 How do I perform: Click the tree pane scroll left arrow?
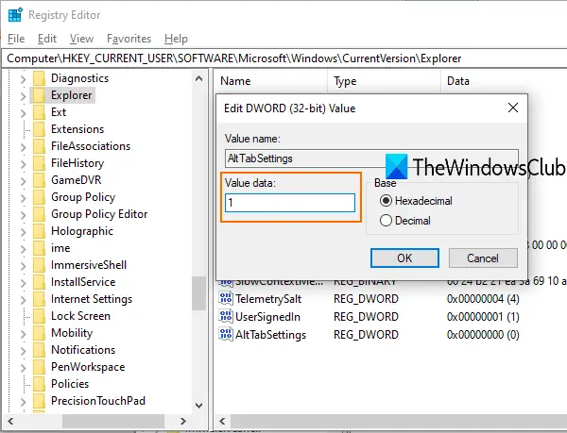[x=10, y=421]
